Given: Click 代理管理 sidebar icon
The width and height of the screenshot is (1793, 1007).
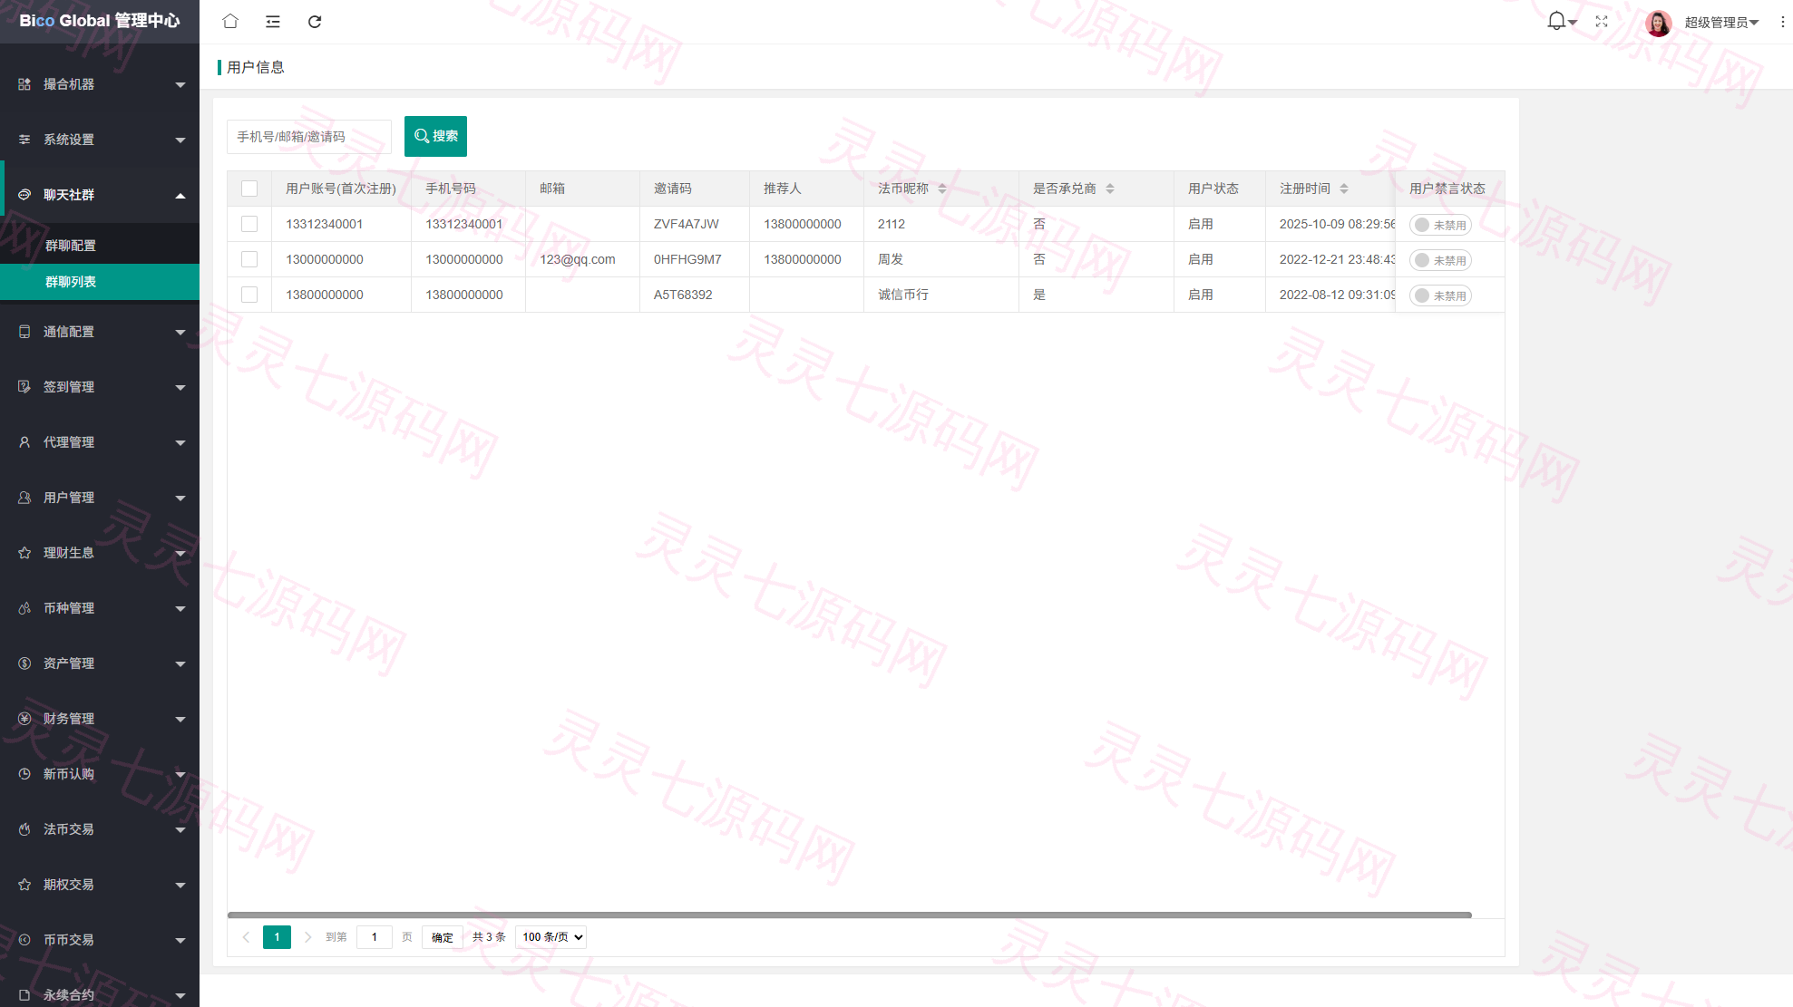Looking at the screenshot, I should click(24, 442).
